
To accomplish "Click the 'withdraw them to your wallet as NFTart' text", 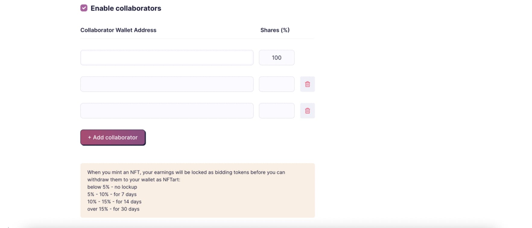I will pyautogui.click(x=134, y=179).
